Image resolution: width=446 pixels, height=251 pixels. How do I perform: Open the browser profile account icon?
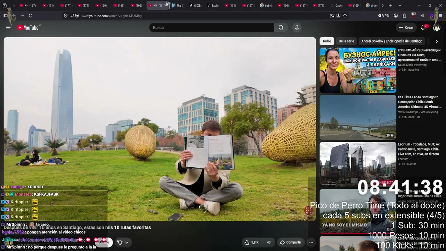point(396,16)
